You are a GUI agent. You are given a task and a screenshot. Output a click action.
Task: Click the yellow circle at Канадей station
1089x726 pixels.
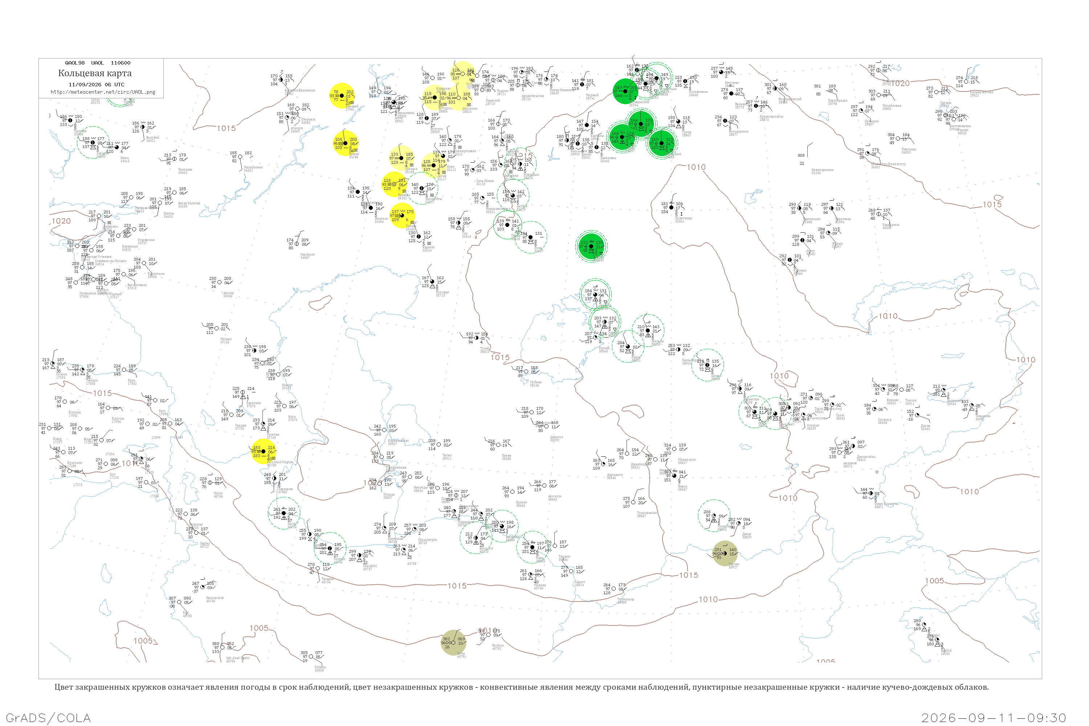[x=342, y=96]
